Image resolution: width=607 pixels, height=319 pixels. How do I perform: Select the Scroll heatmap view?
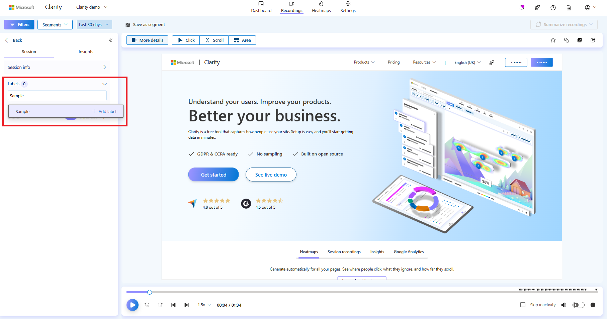coord(214,40)
